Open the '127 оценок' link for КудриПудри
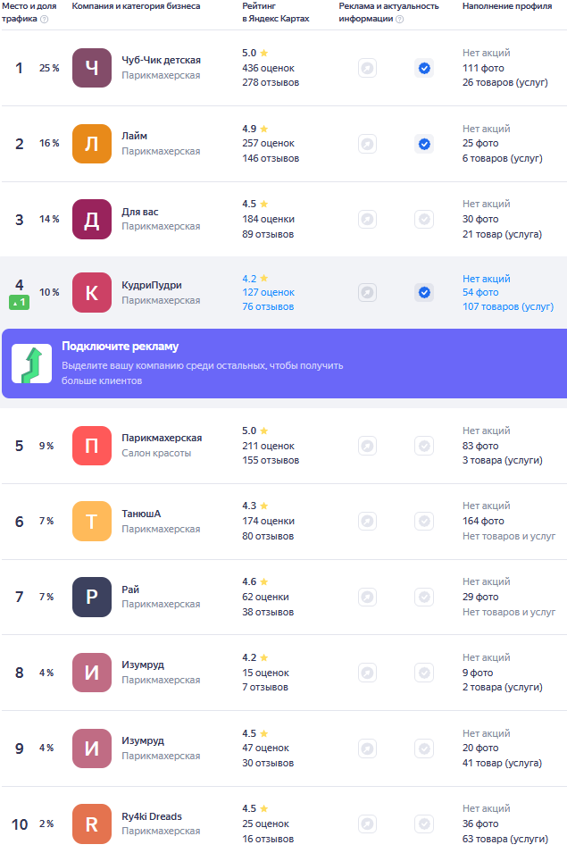This screenshot has height=853, width=567. (269, 292)
